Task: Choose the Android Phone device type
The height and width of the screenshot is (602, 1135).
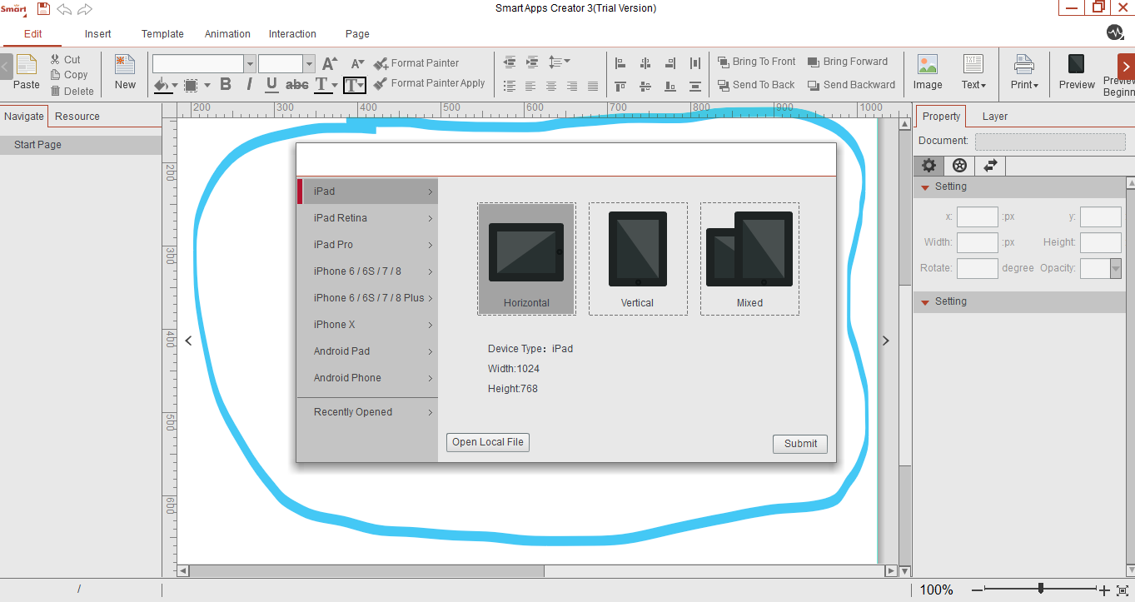Action: 367,378
